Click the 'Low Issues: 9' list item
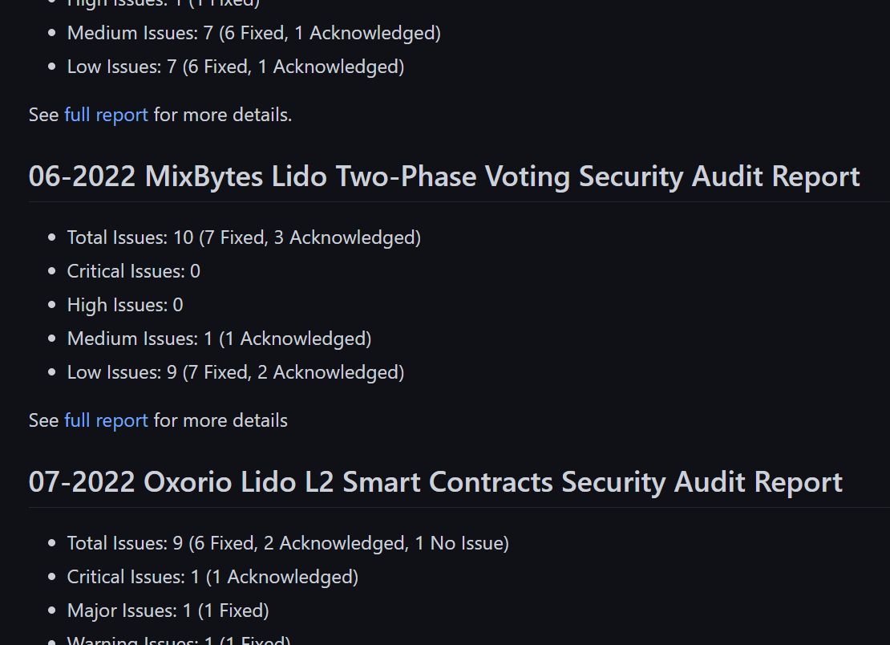The height and width of the screenshot is (645, 890). pyautogui.click(x=235, y=372)
